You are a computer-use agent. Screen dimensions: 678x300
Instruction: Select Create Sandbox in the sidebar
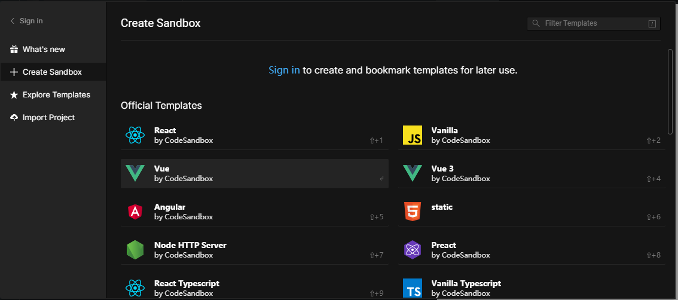[x=52, y=72]
